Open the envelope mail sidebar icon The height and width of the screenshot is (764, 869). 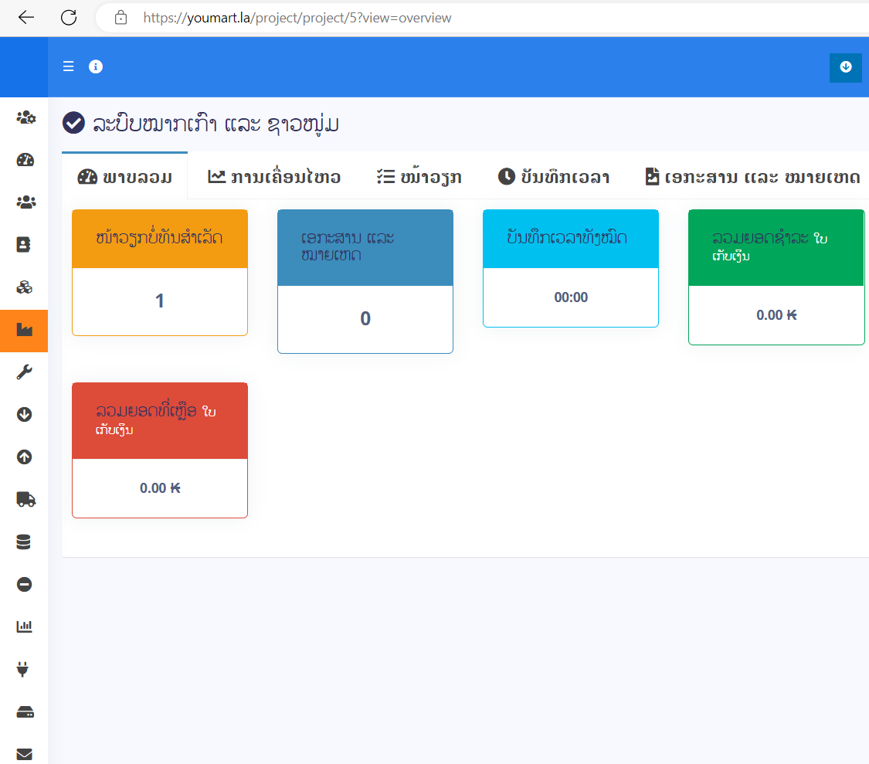(25, 754)
